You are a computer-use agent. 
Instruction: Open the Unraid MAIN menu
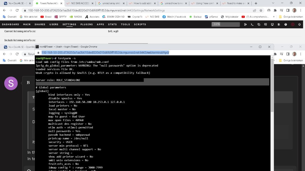point(27,24)
